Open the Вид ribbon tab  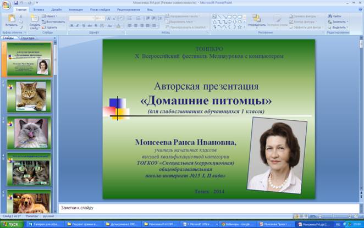(150, 10)
